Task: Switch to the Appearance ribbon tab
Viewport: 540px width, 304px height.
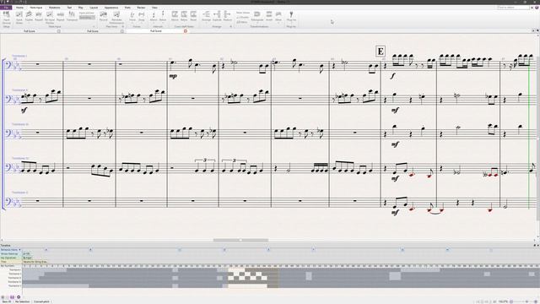Action: click(111, 8)
